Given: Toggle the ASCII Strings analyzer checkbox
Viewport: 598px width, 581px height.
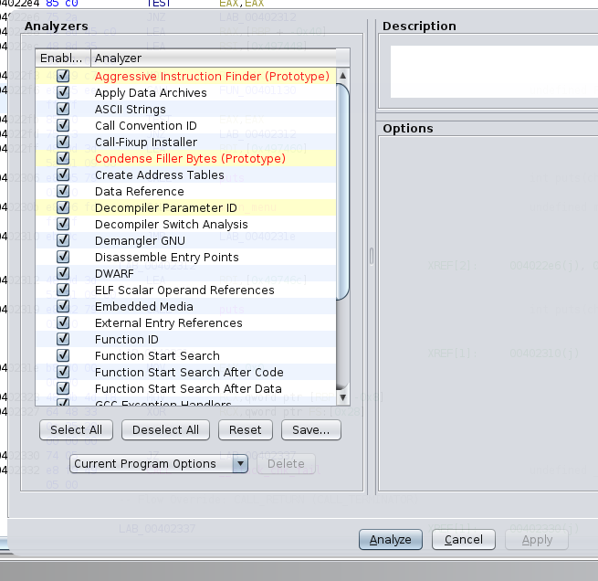Looking at the screenshot, I should [63, 110].
